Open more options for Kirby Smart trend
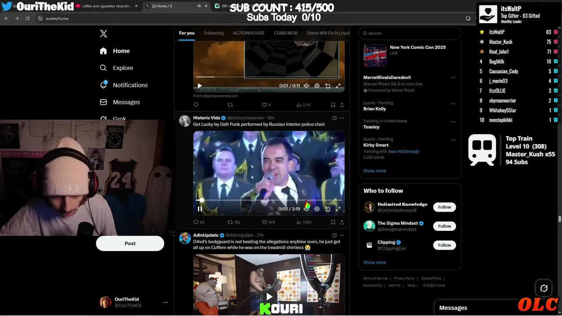The height and width of the screenshot is (316, 562). coord(453,140)
